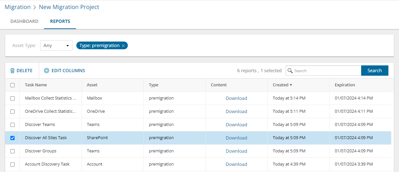
Task: Toggle the select-all reports checkbox
Action: pos(13,85)
